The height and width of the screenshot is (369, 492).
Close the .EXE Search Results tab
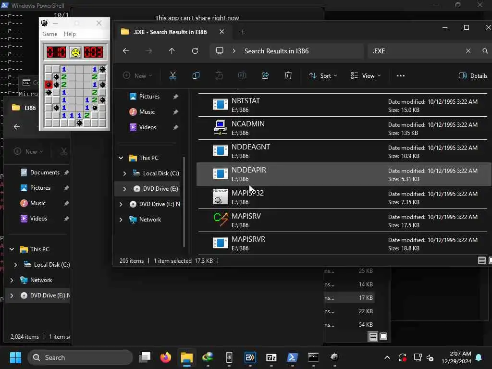(x=221, y=32)
